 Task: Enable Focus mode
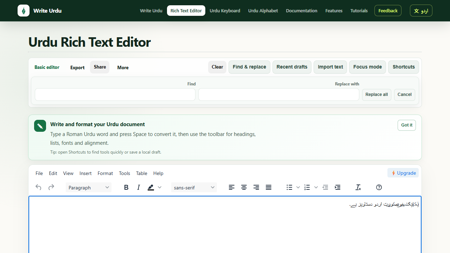(x=367, y=67)
